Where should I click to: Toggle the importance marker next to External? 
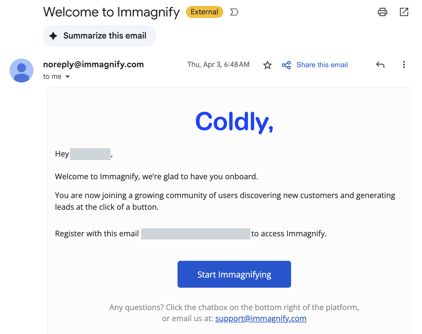(234, 12)
